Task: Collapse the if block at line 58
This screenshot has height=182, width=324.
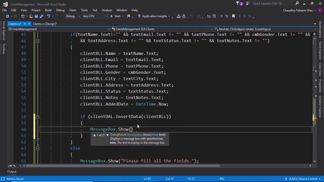Action: (37, 117)
